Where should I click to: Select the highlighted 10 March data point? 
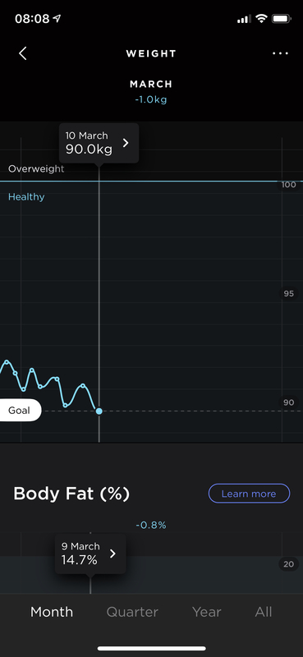tap(99, 411)
